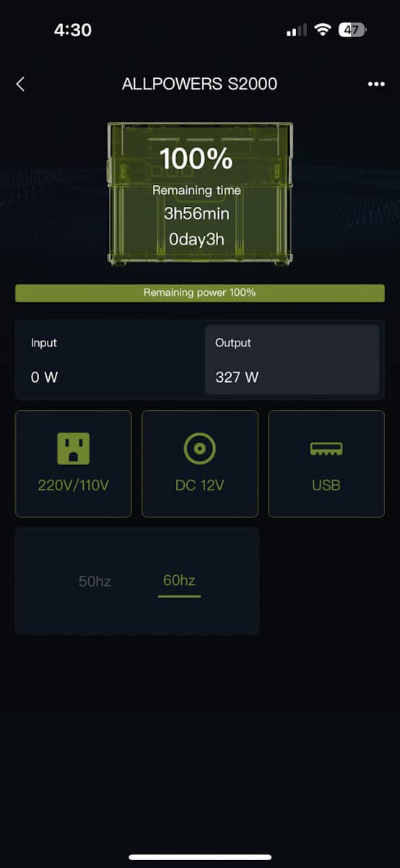The width and height of the screenshot is (400, 868).
Task: Toggle the DC 12V output
Action: coord(200,464)
